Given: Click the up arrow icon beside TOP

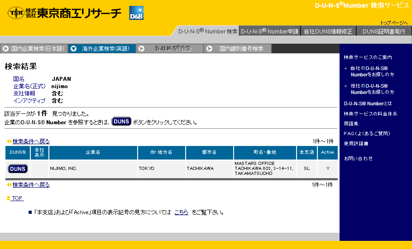Looking at the screenshot, I should (x=9, y=198).
